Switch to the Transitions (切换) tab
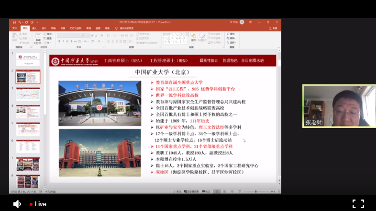The width and height of the screenshot is (376, 211). (53, 28)
